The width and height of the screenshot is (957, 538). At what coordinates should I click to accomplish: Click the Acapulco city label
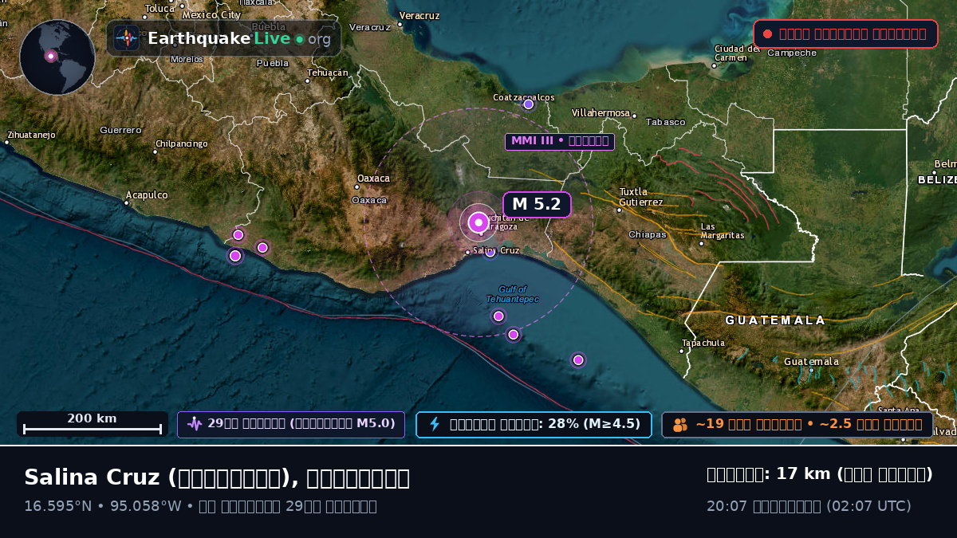point(147,195)
